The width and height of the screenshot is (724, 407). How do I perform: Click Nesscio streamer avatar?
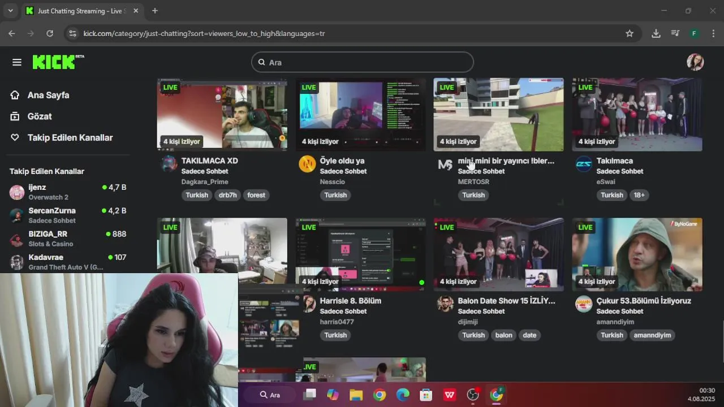(x=307, y=164)
